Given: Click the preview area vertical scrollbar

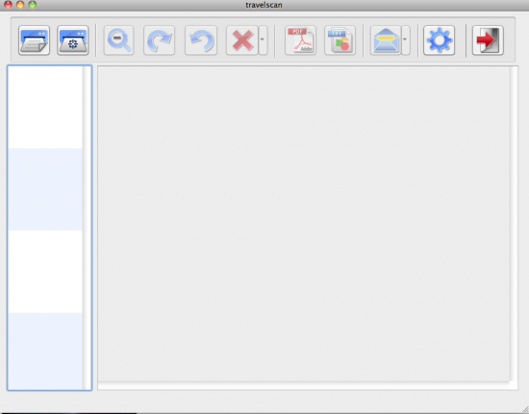Looking at the screenshot, I should 514,224.
